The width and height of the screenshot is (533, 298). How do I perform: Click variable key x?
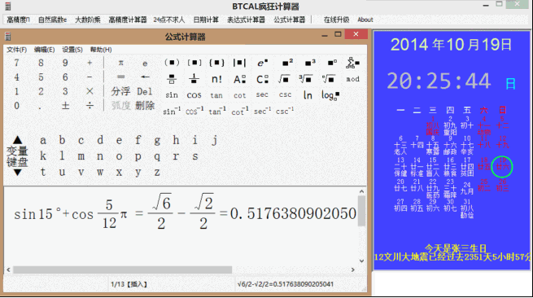point(119,172)
